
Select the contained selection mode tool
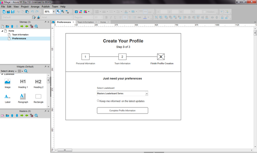pos(63,12)
